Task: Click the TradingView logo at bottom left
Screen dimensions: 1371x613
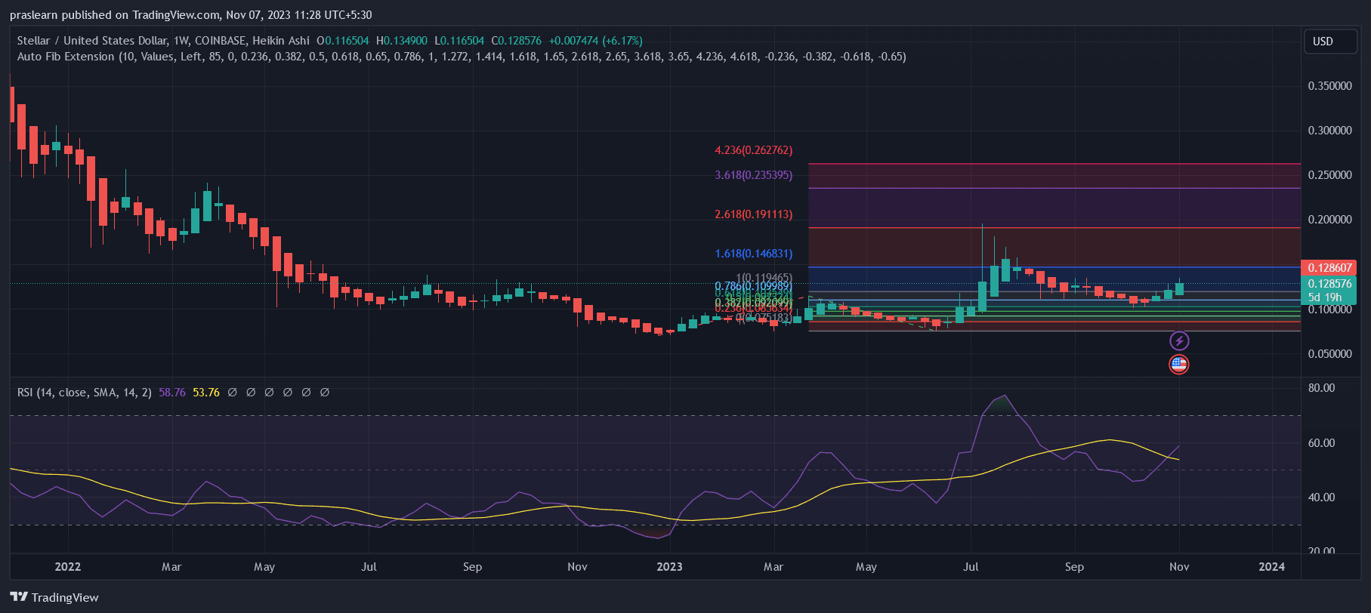Action: click(54, 597)
